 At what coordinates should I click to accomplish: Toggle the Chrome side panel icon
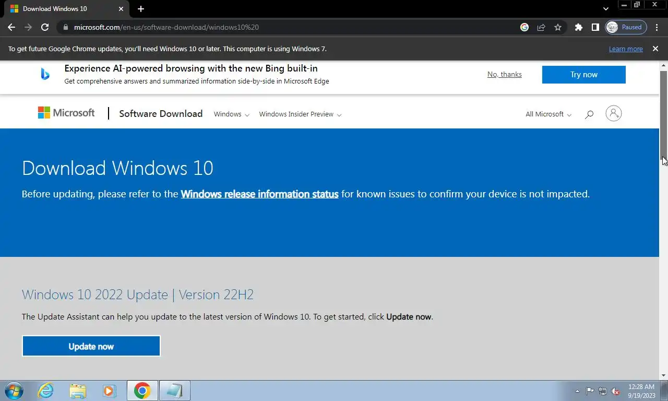[x=595, y=27]
